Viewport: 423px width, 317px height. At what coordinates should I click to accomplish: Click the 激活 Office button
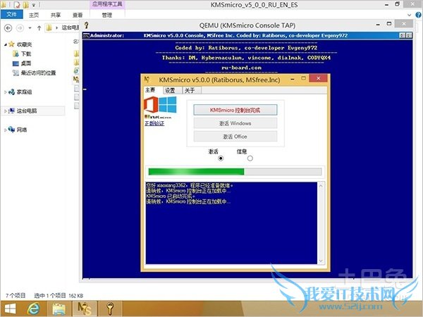(235, 137)
